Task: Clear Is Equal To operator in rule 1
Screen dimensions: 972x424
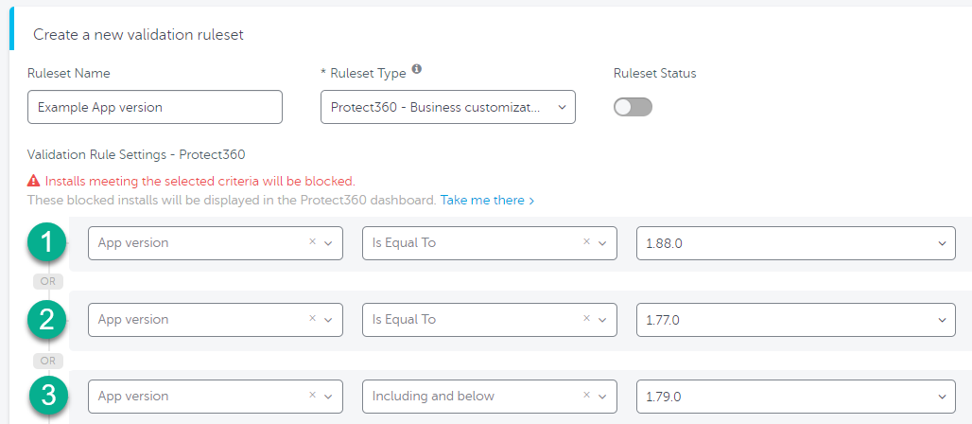Action: 586,242
